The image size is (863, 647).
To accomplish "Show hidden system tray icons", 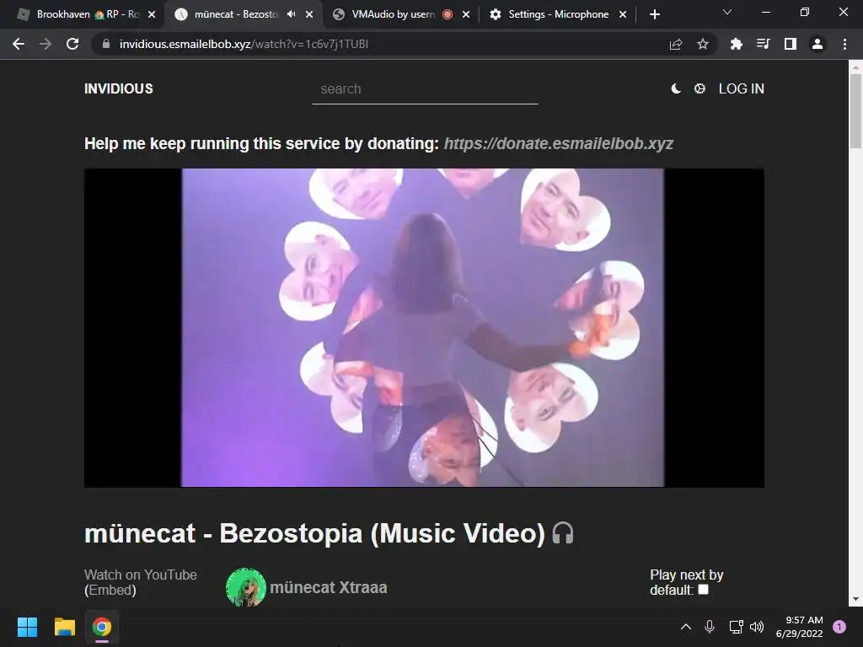I will tap(686, 627).
